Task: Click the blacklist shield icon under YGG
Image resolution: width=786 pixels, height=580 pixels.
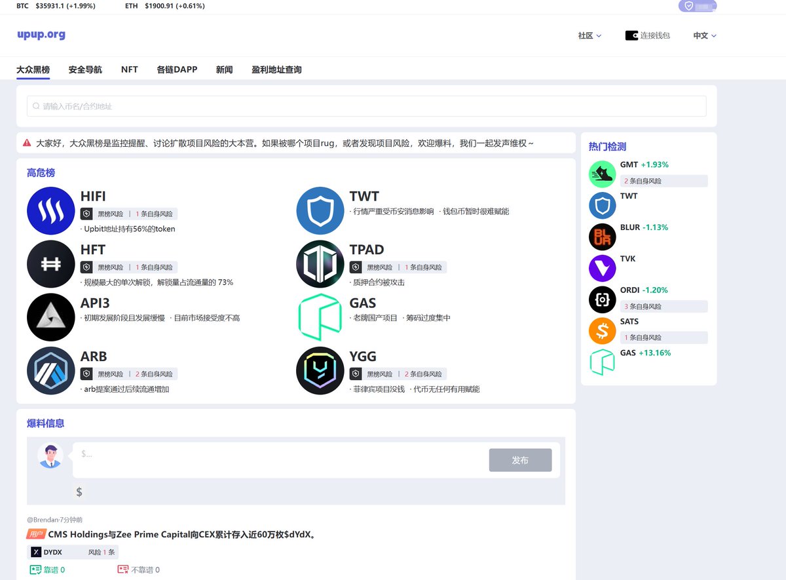Action: (355, 374)
